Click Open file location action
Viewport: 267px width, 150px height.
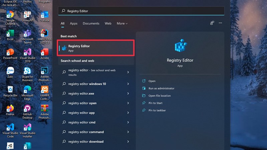pyautogui.click(x=156, y=96)
